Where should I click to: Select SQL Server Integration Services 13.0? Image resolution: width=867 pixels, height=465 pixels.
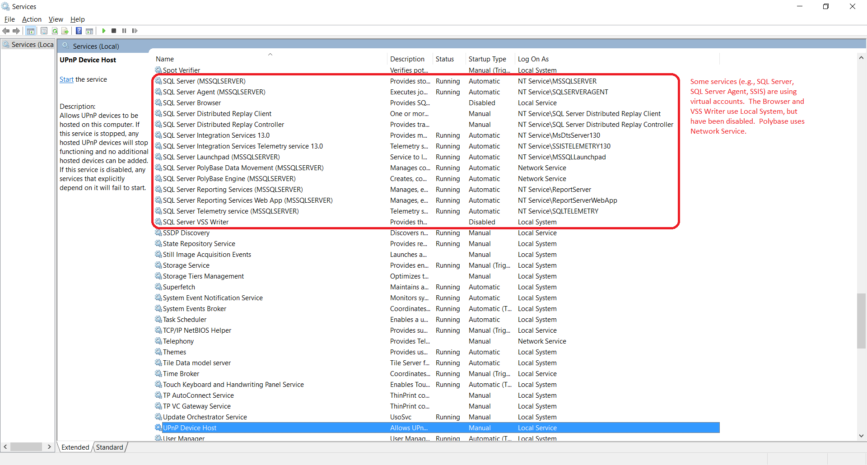[x=437, y=135]
